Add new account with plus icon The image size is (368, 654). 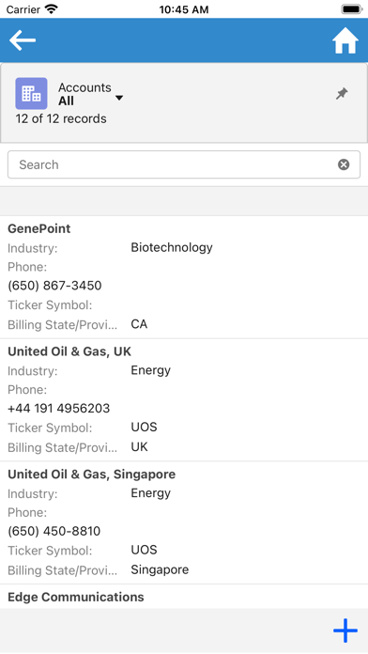(x=345, y=631)
